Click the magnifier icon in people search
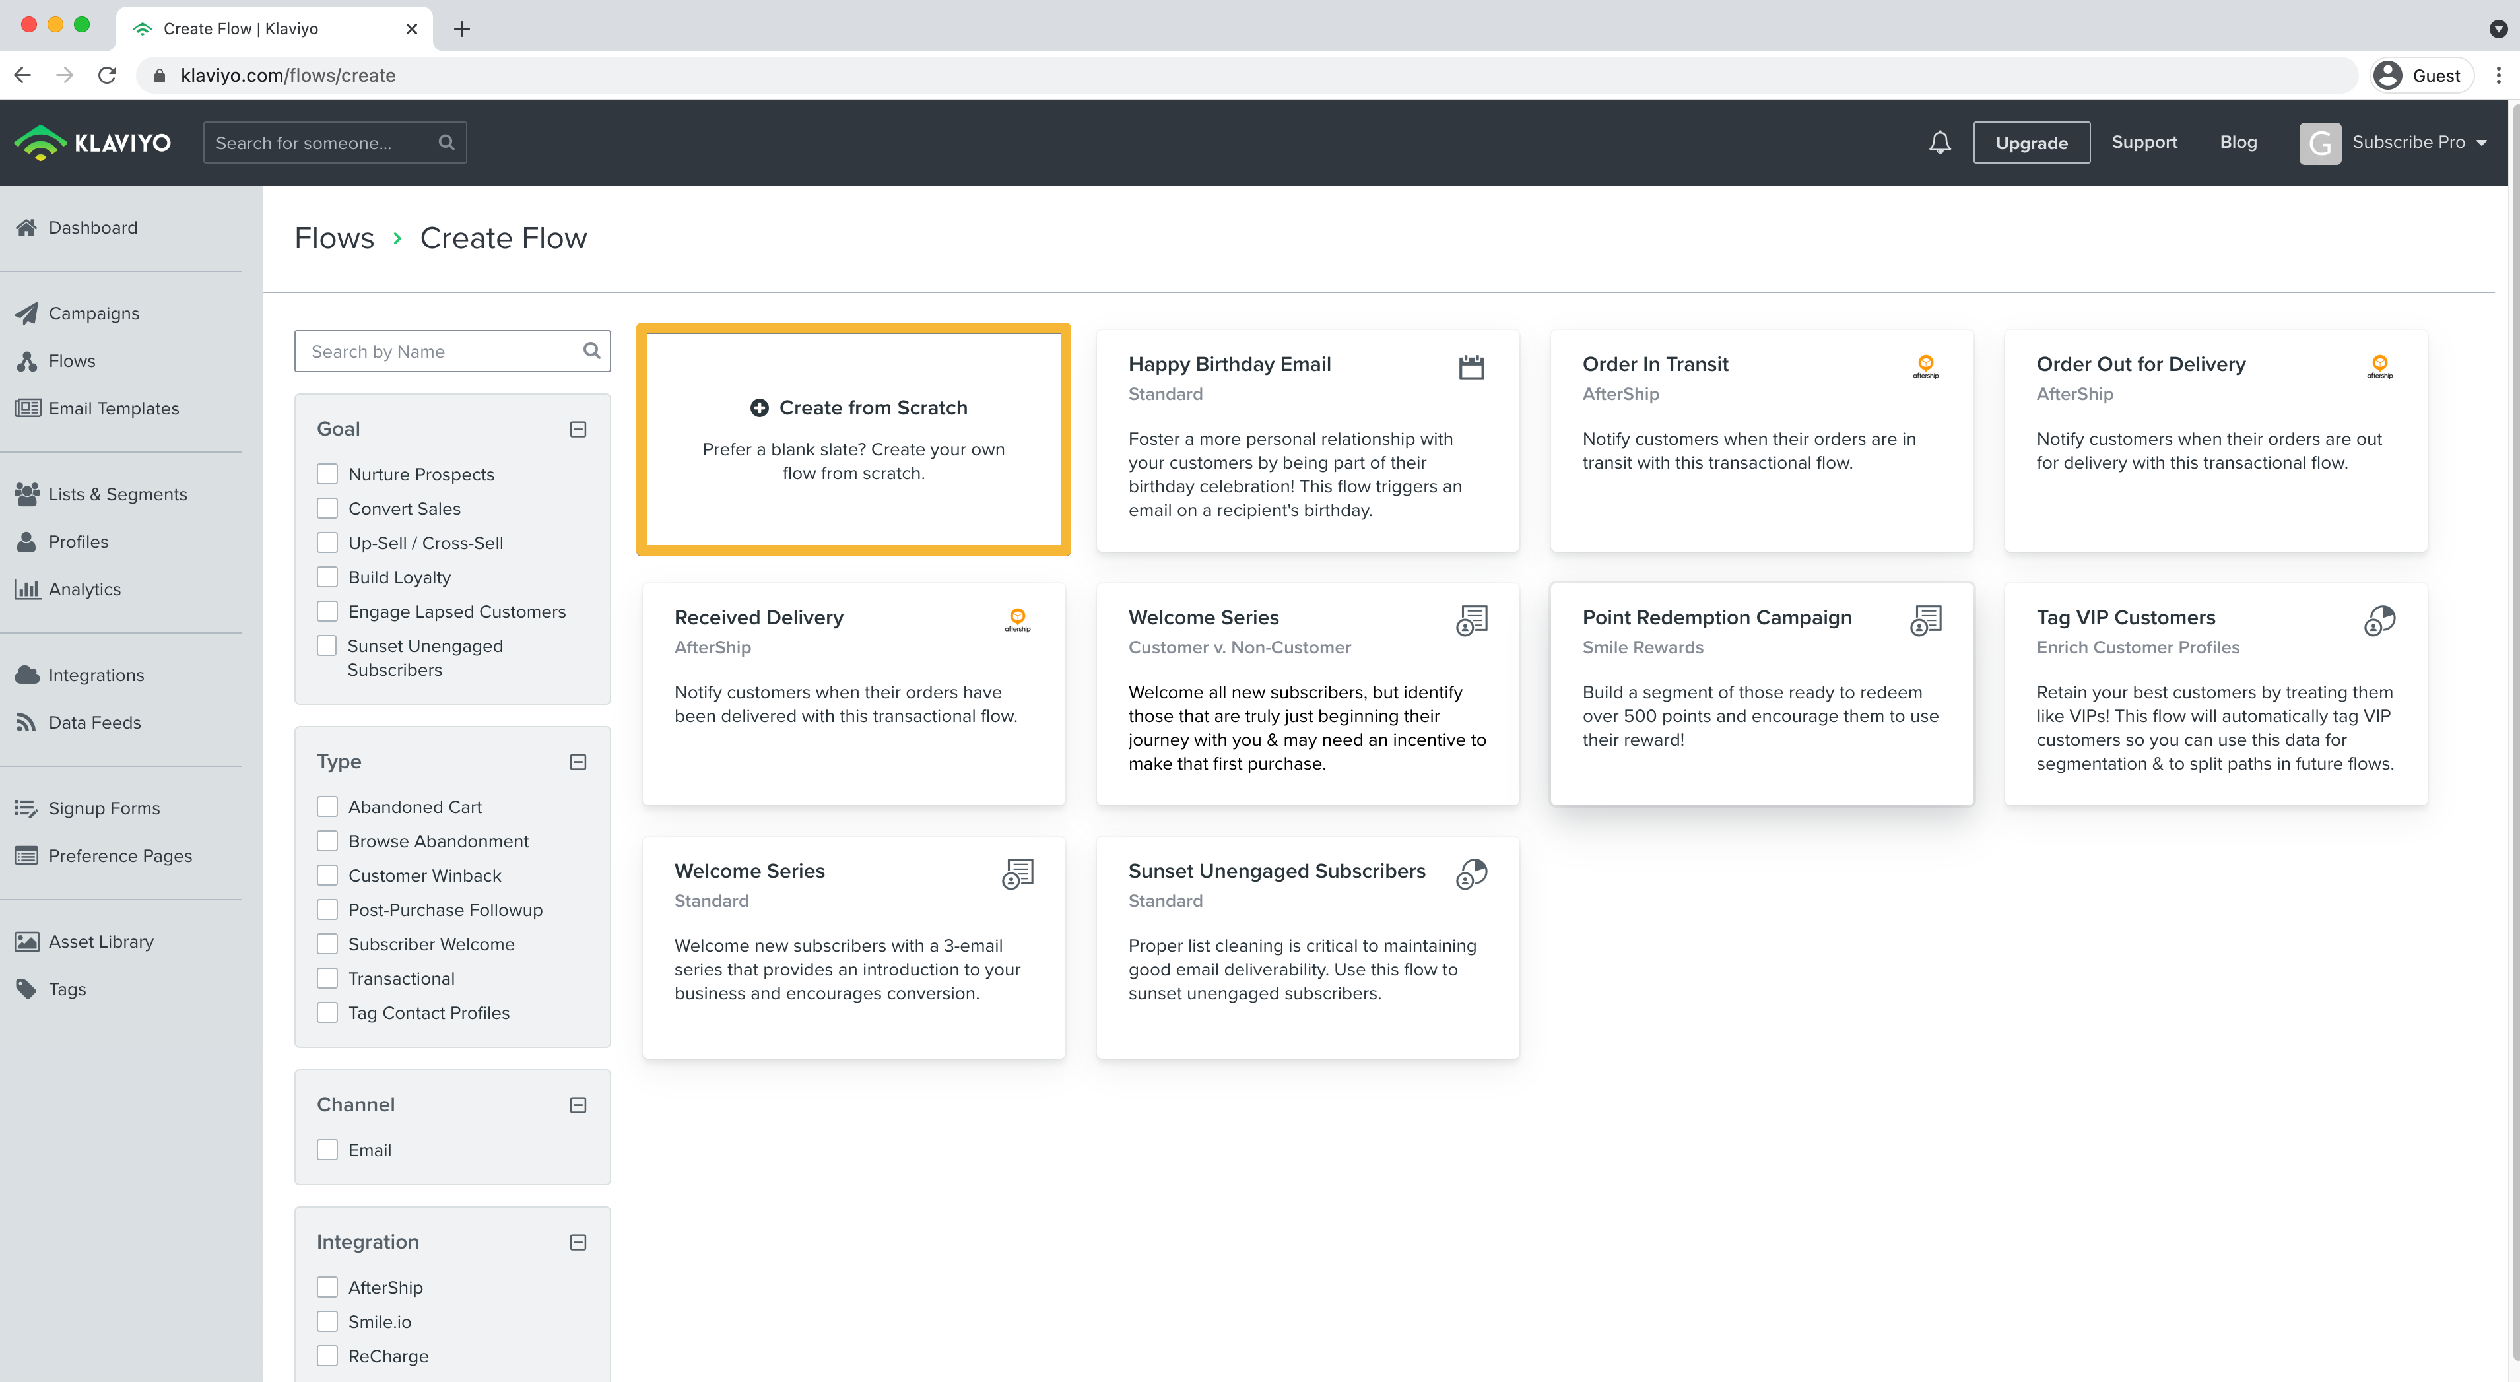 click(x=446, y=143)
